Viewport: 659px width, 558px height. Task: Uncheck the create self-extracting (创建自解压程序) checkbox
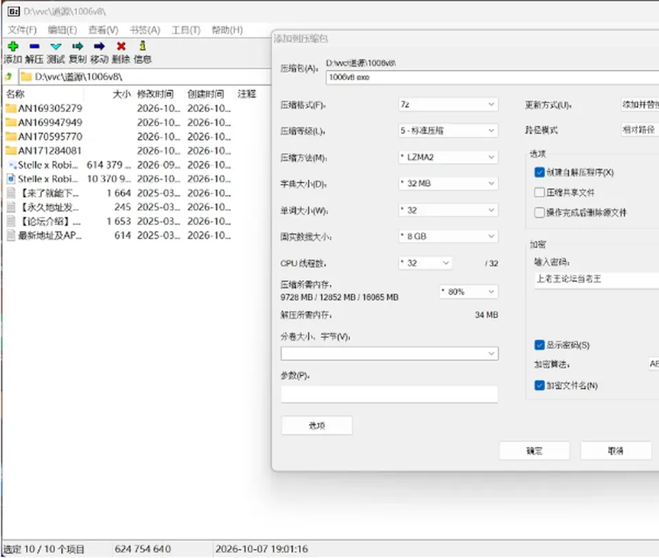click(x=540, y=172)
